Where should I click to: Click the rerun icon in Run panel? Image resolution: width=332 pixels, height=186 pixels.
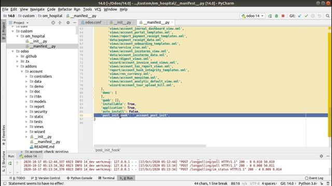point(10,163)
